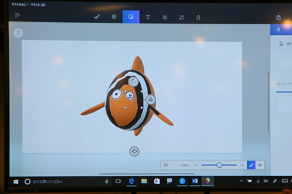Viewport: 292px width, 194px height.
Task: Open the Windows Start menu
Action: click(x=16, y=182)
